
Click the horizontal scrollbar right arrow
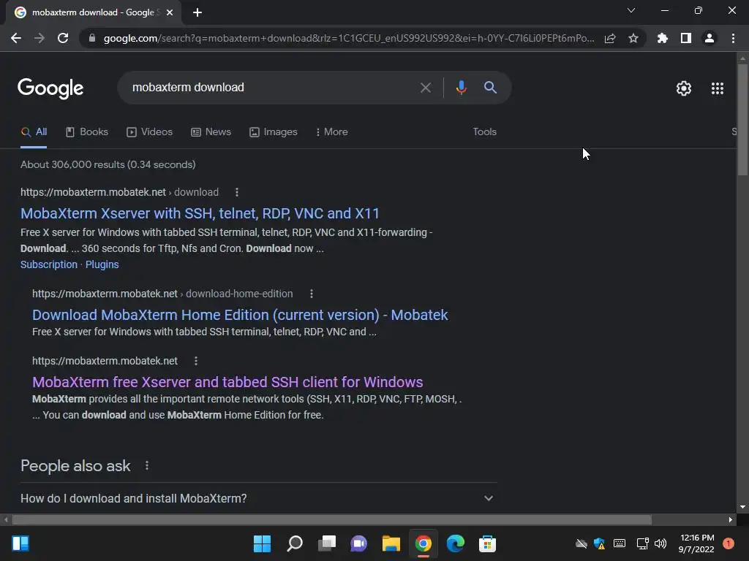(x=731, y=519)
